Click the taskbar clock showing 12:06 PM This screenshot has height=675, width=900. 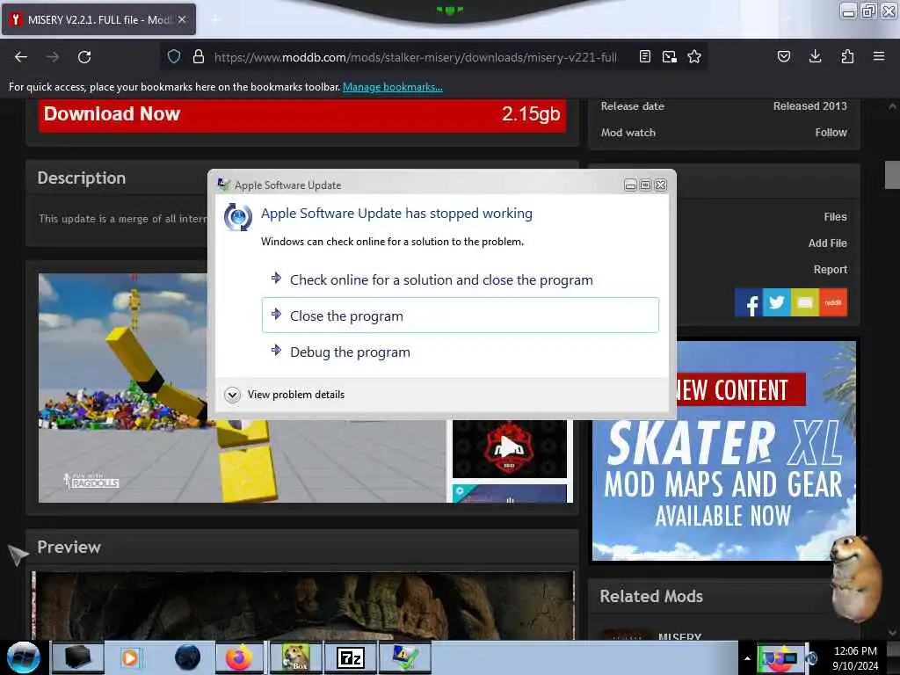click(x=855, y=658)
